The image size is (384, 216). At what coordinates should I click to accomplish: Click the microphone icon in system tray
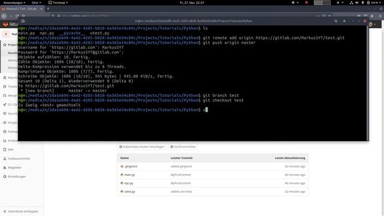click(362, 2)
